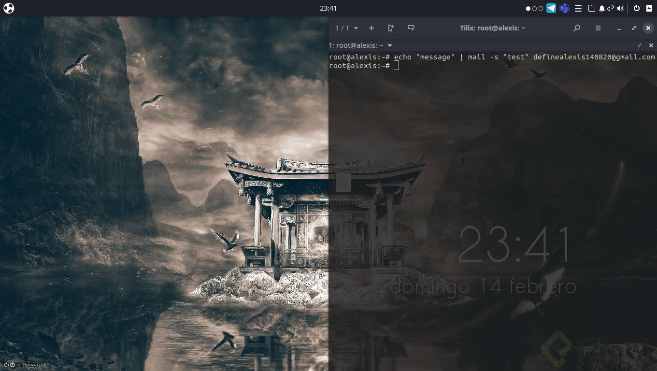Image resolution: width=657 pixels, height=371 pixels.
Task: Switch to the second workspace dot
Action: [534, 8]
